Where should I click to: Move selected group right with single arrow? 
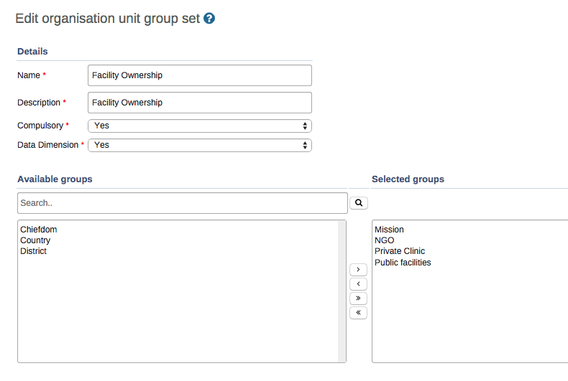click(358, 270)
